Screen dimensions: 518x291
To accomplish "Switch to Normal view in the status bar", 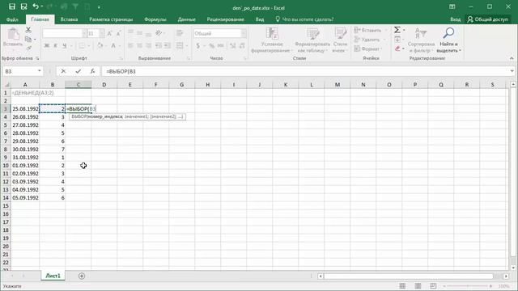I will (x=402, y=285).
